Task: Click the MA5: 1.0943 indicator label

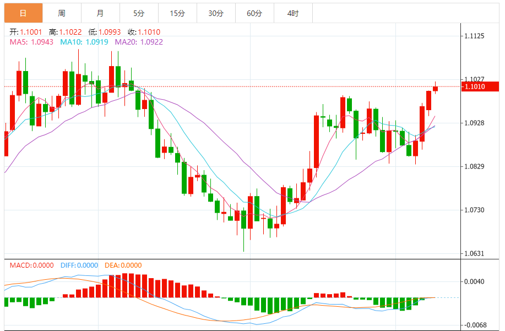Action: [x=31, y=42]
